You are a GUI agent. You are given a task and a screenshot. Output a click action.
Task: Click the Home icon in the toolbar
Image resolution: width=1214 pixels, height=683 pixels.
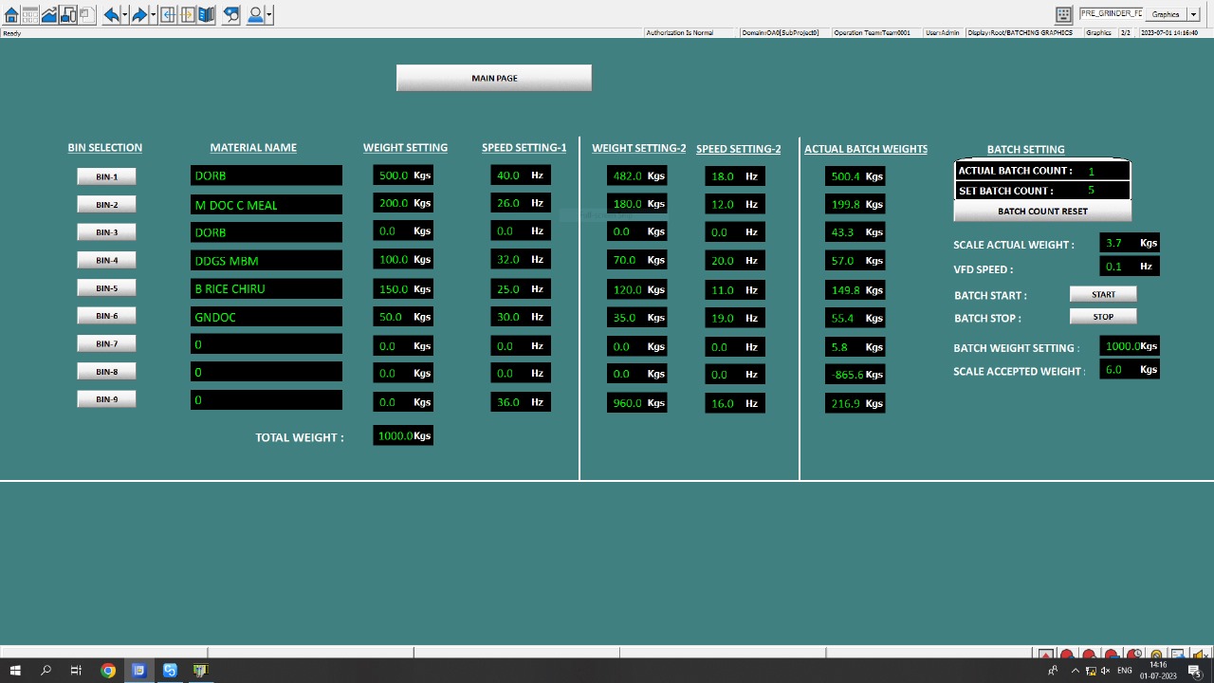point(11,14)
